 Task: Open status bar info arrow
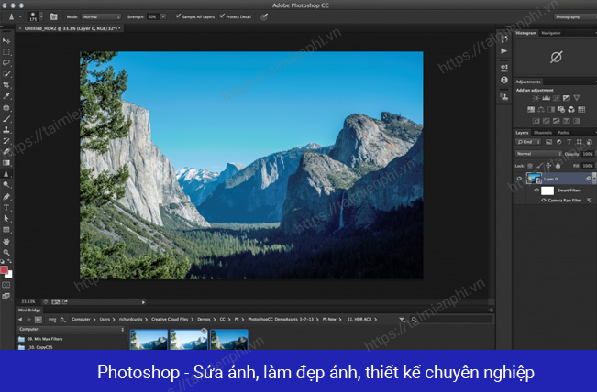143,302
